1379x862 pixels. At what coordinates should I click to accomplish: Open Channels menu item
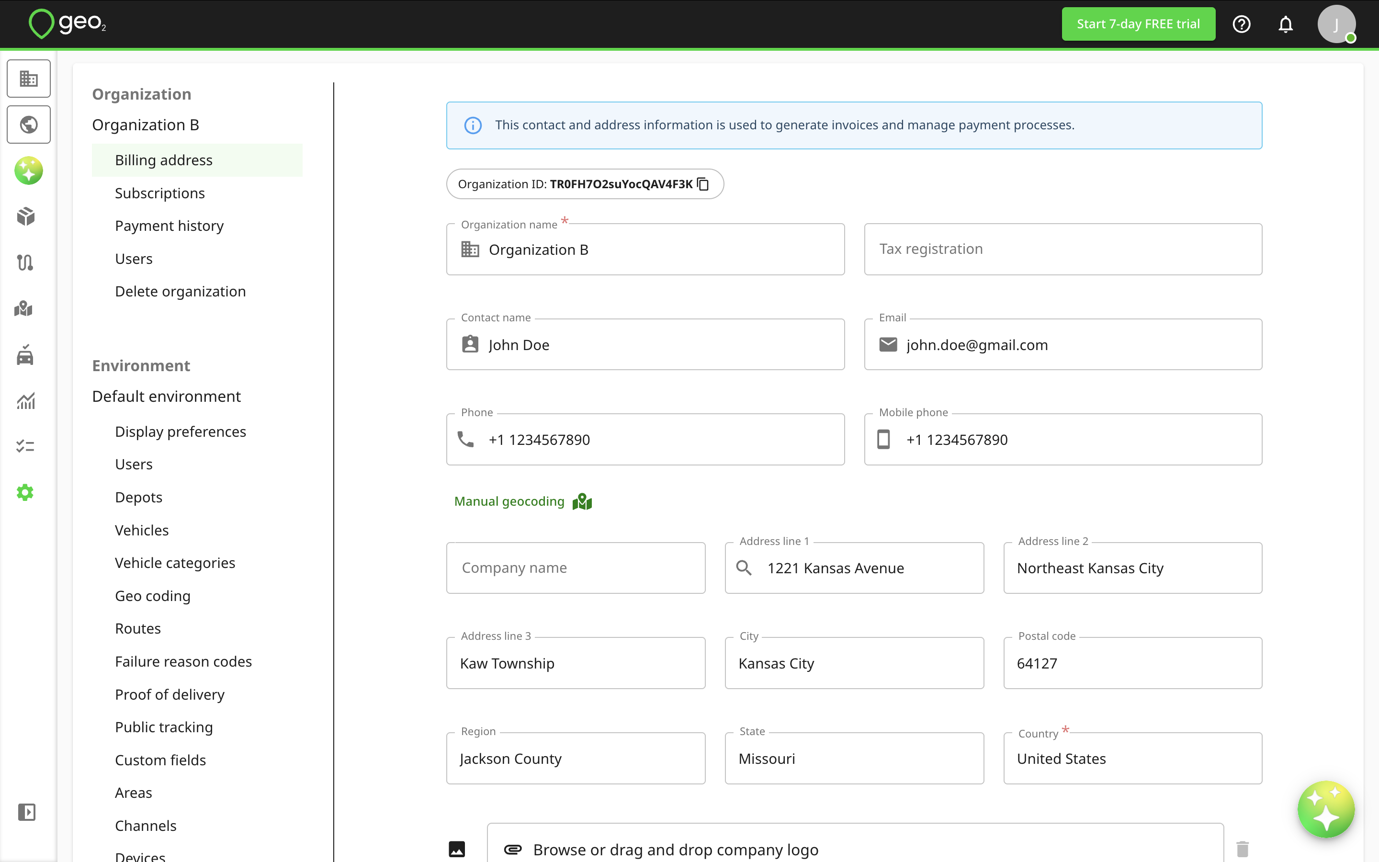coord(146,826)
